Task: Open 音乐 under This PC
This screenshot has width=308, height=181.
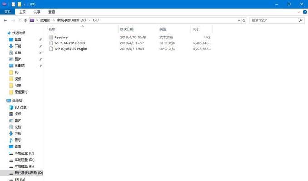Action: [x=18, y=140]
